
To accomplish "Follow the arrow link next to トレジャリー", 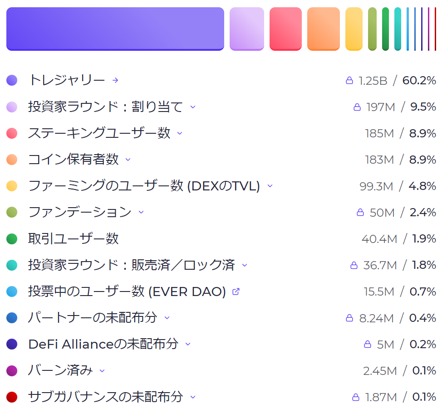I will coord(115,80).
